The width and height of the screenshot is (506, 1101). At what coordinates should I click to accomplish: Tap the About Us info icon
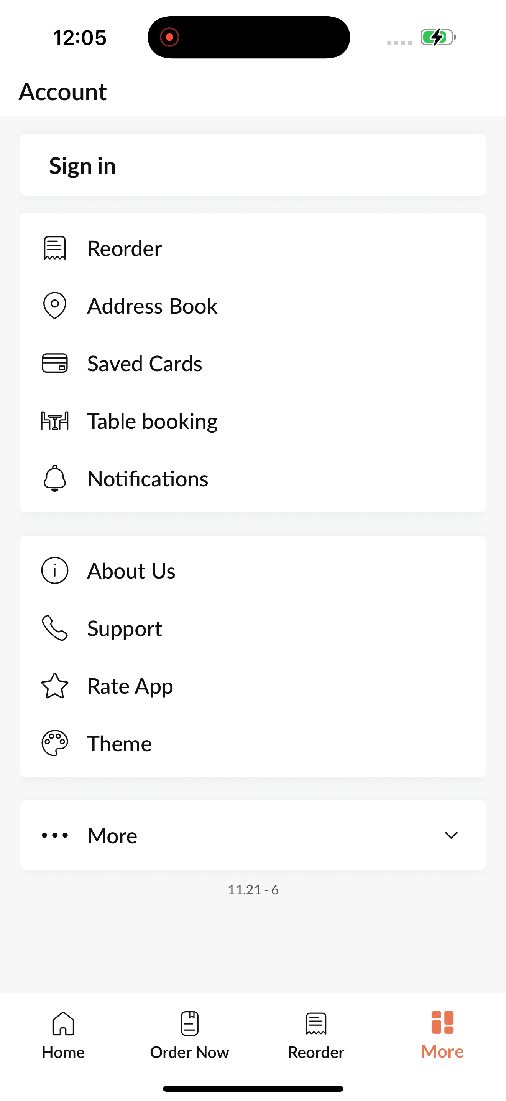[x=54, y=570]
